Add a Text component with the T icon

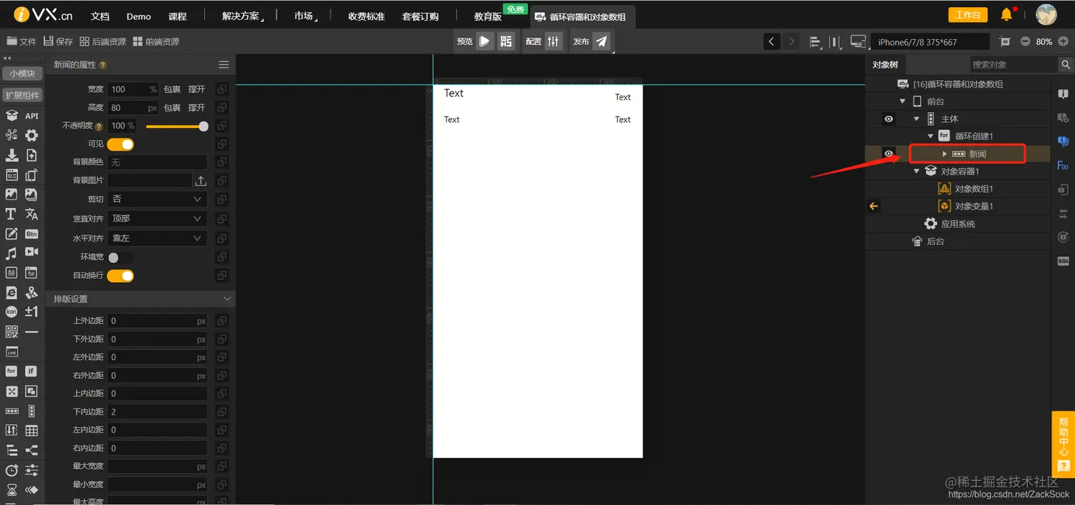(11, 214)
